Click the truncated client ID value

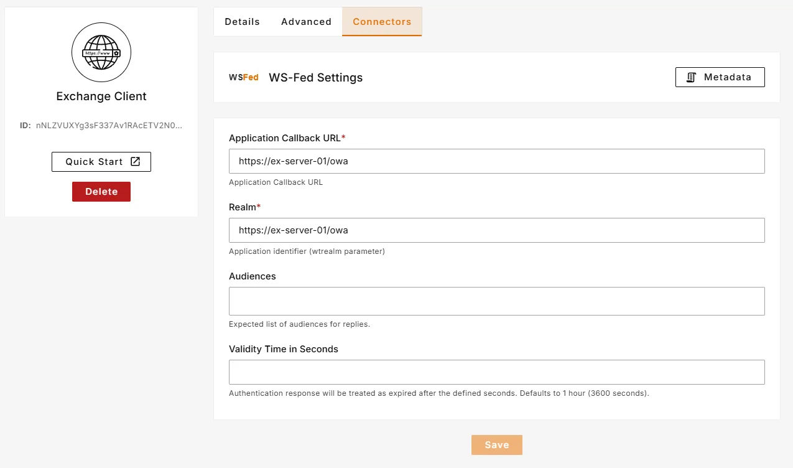click(x=109, y=125)
